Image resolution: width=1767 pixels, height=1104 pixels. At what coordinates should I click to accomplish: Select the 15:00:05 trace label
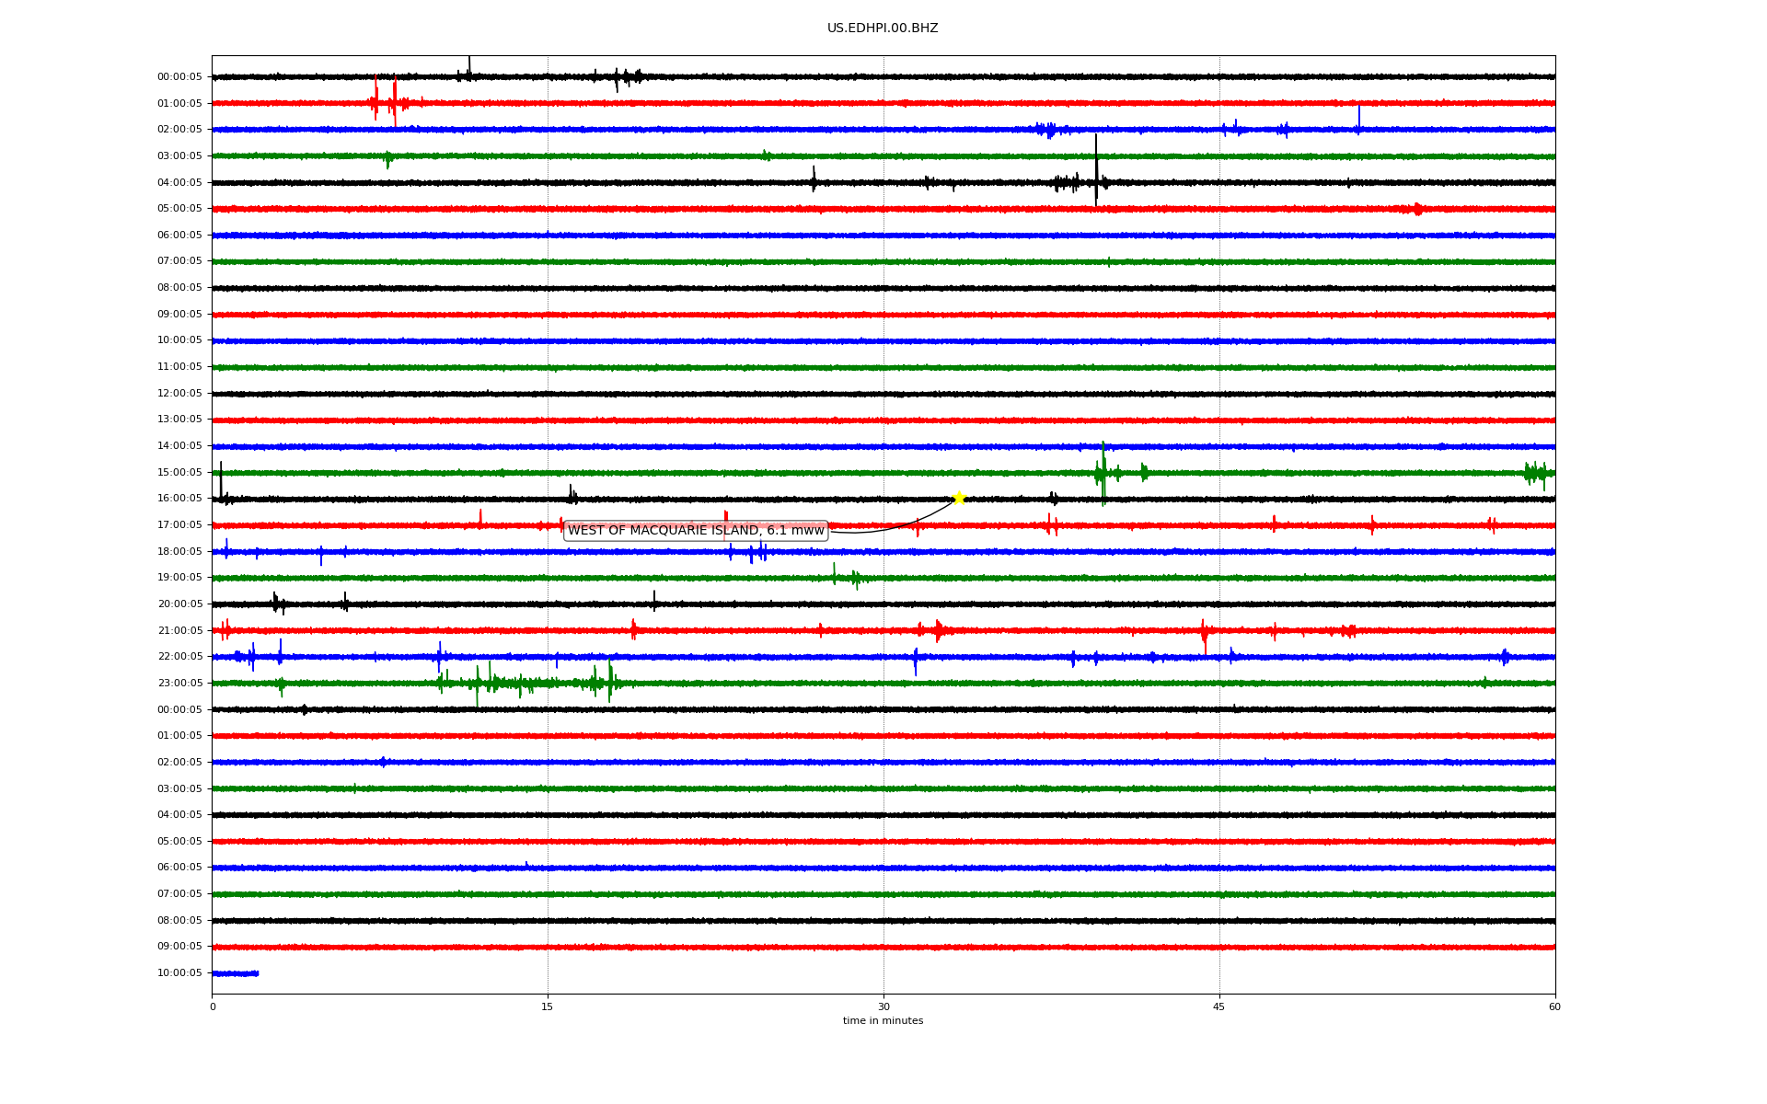coord(179,473)
